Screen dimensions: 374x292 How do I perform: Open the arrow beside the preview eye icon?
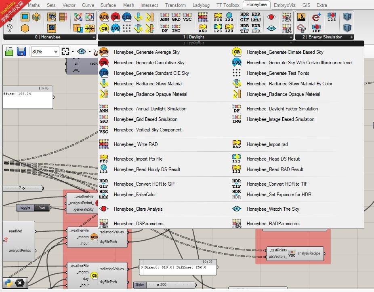pos(90,52)
